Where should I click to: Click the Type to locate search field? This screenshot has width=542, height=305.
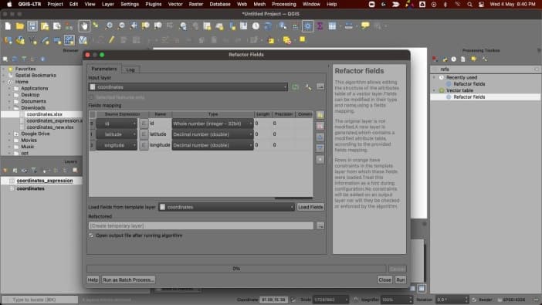click(x=39, y=300)
